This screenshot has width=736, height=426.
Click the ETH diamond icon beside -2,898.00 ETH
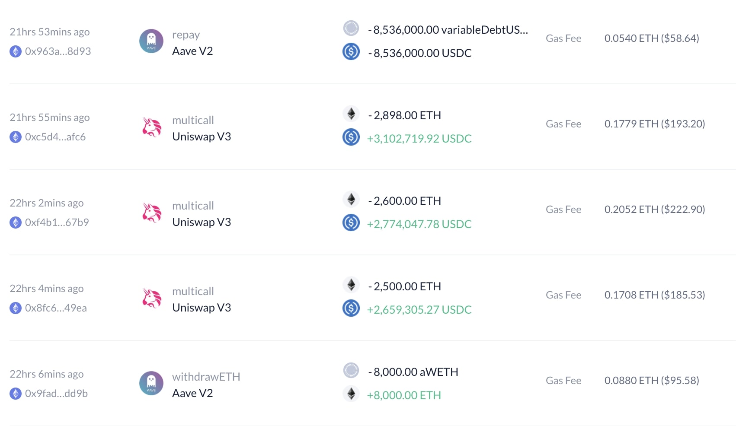tap(351, 114)
